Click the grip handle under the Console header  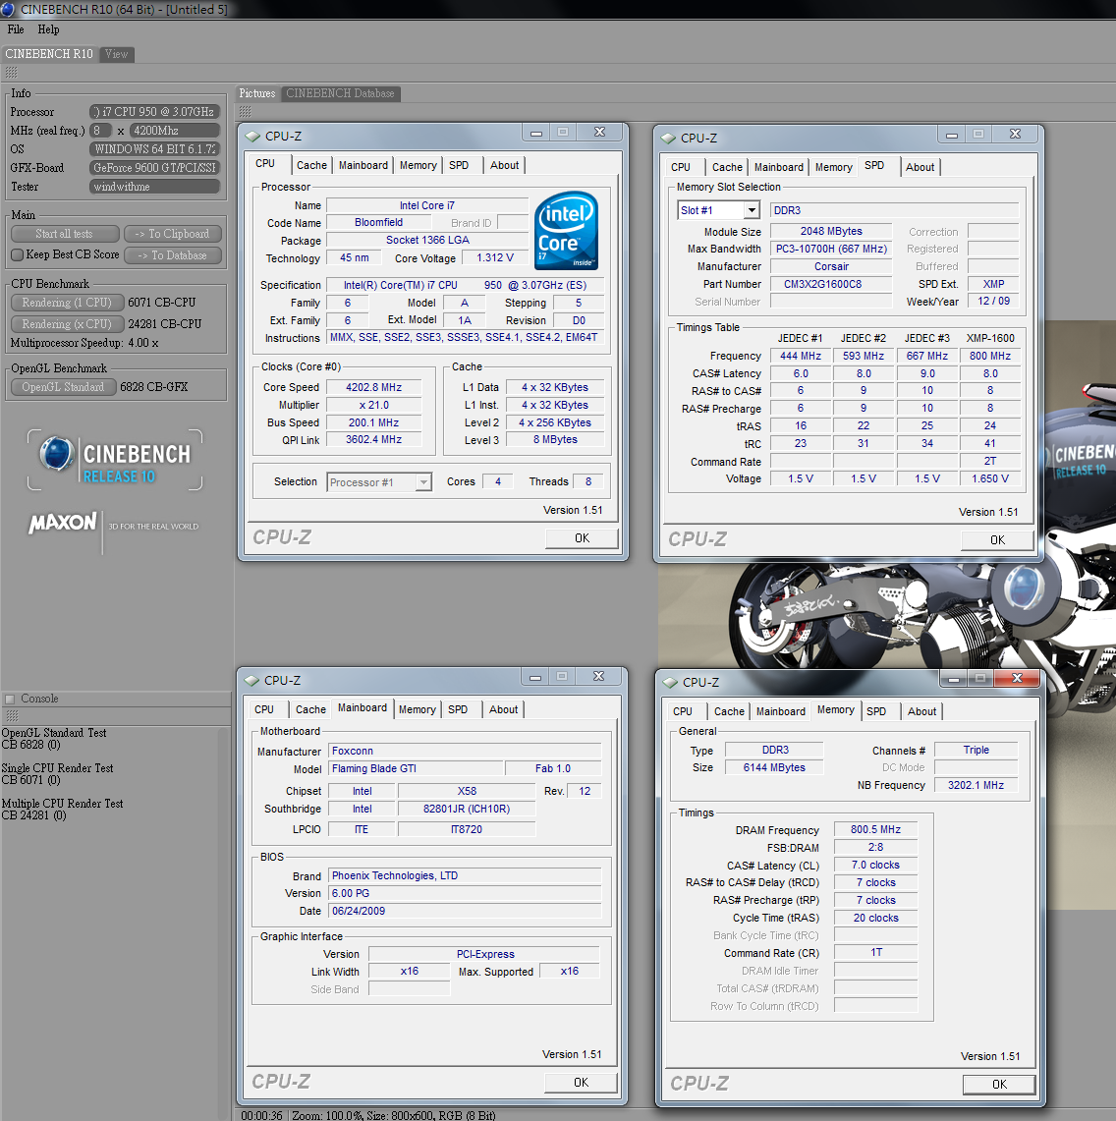12,715
